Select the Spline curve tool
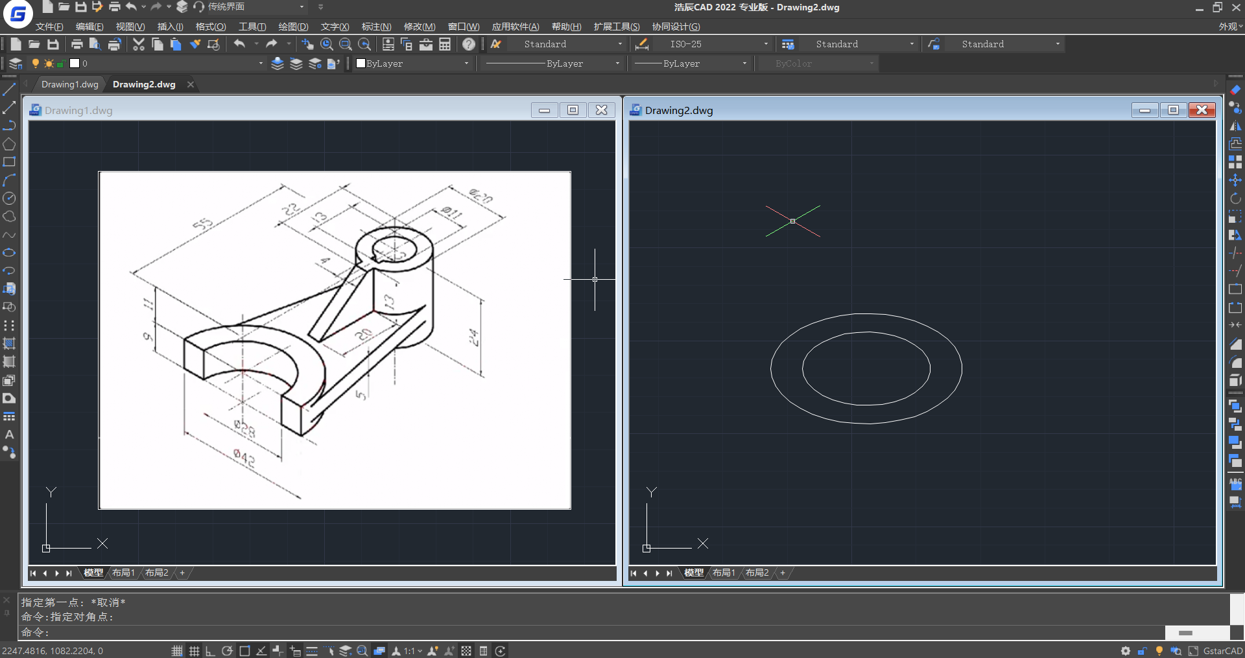1245x658 pixels. tap(9, 234)
